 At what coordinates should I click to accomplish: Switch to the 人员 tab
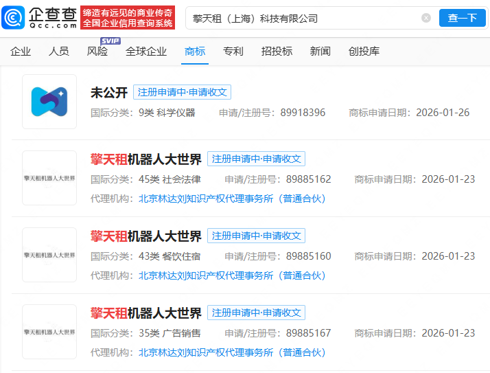pyautogui.click(x=59, y=52)
